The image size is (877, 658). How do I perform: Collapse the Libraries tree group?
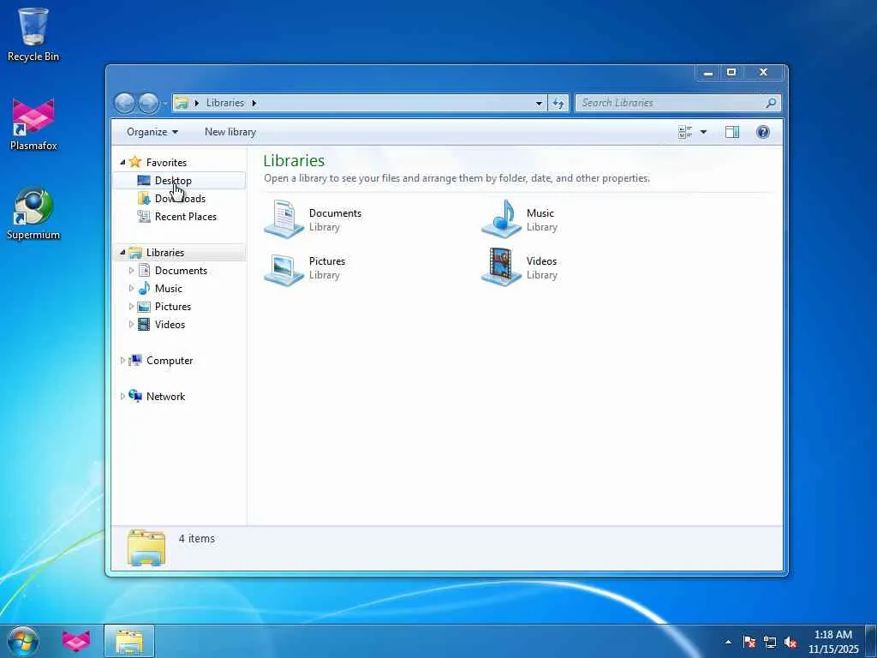click(x=122, y=253)
